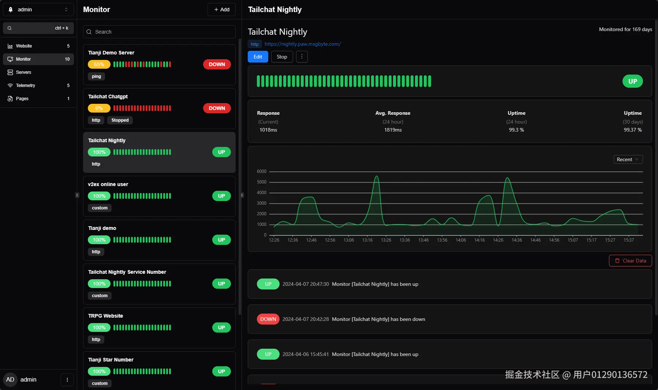Stop the Tailchat Nightly monitor

(x=282, y=57)
